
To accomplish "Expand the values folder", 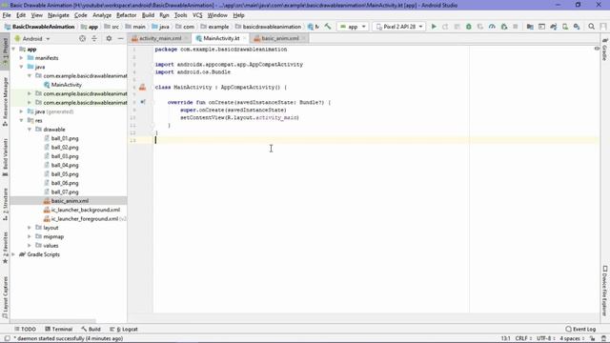I will (x=30, y=246).
